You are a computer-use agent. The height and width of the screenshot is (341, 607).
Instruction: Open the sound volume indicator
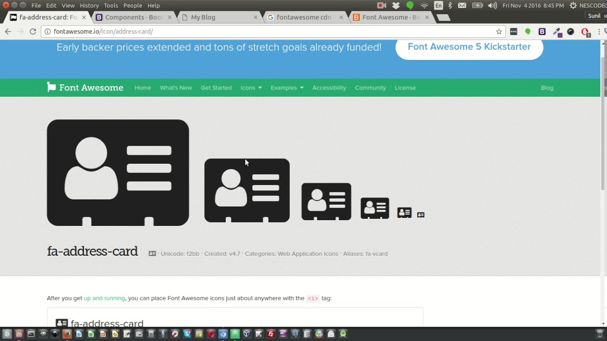(493, 6)
